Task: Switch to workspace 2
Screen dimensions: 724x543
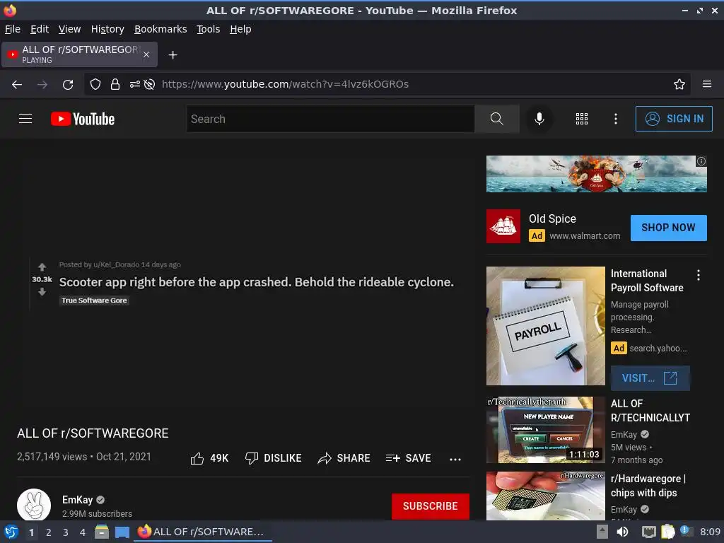Action: (x=49, y=532)
